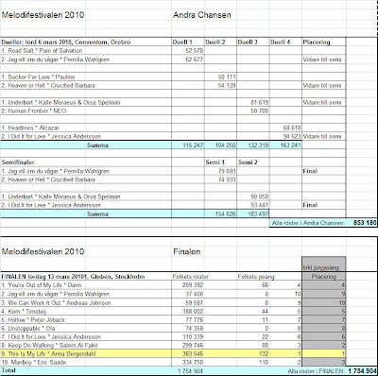Image resolution: width=378 pixels, height=376 pixels.
Task: Select the 'Duell 1' column header
Action: point(182,43)
